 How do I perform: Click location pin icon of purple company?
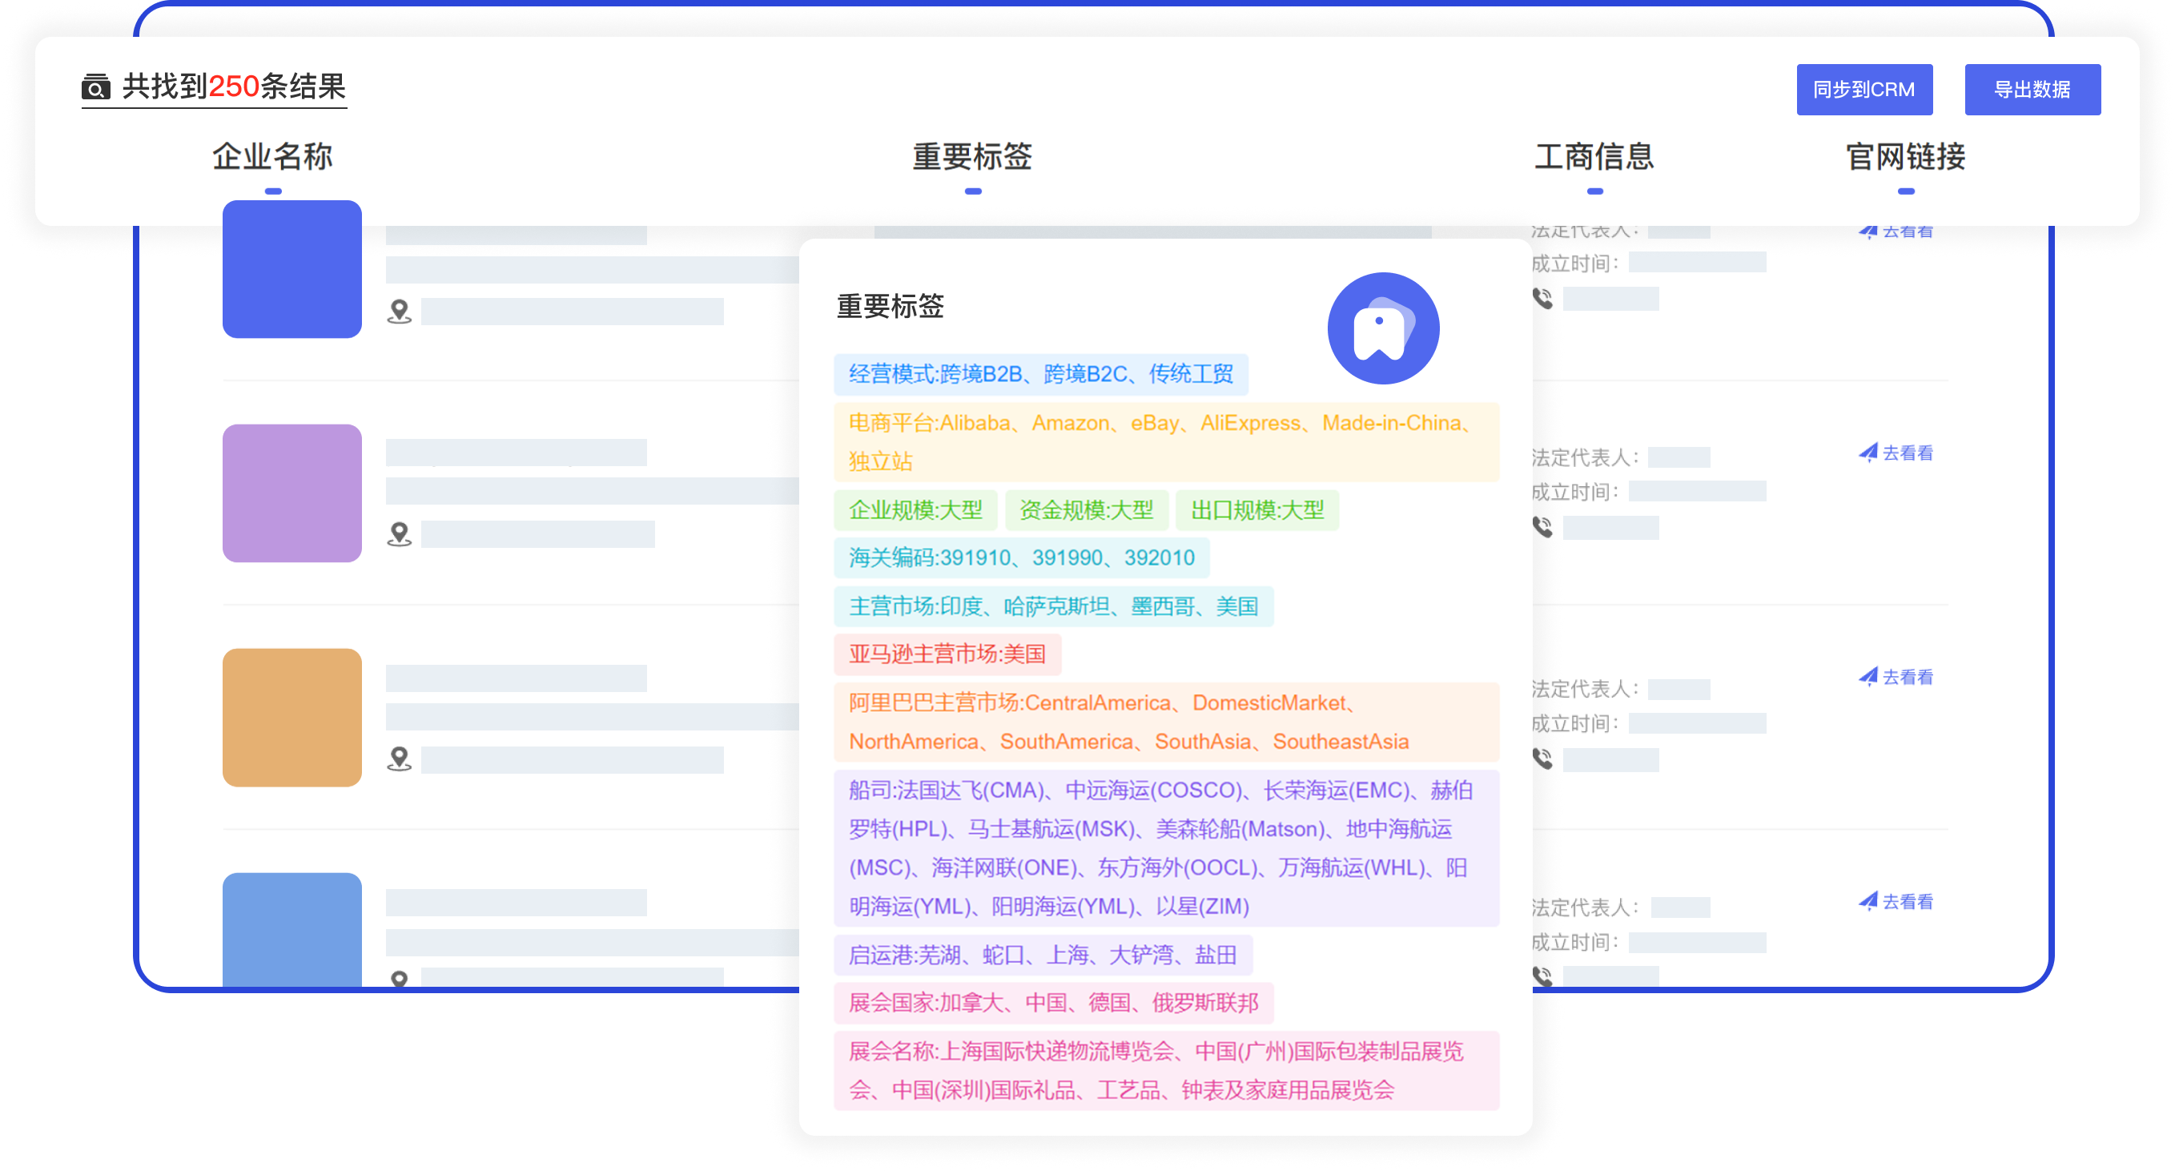click(x=400, y=534)
